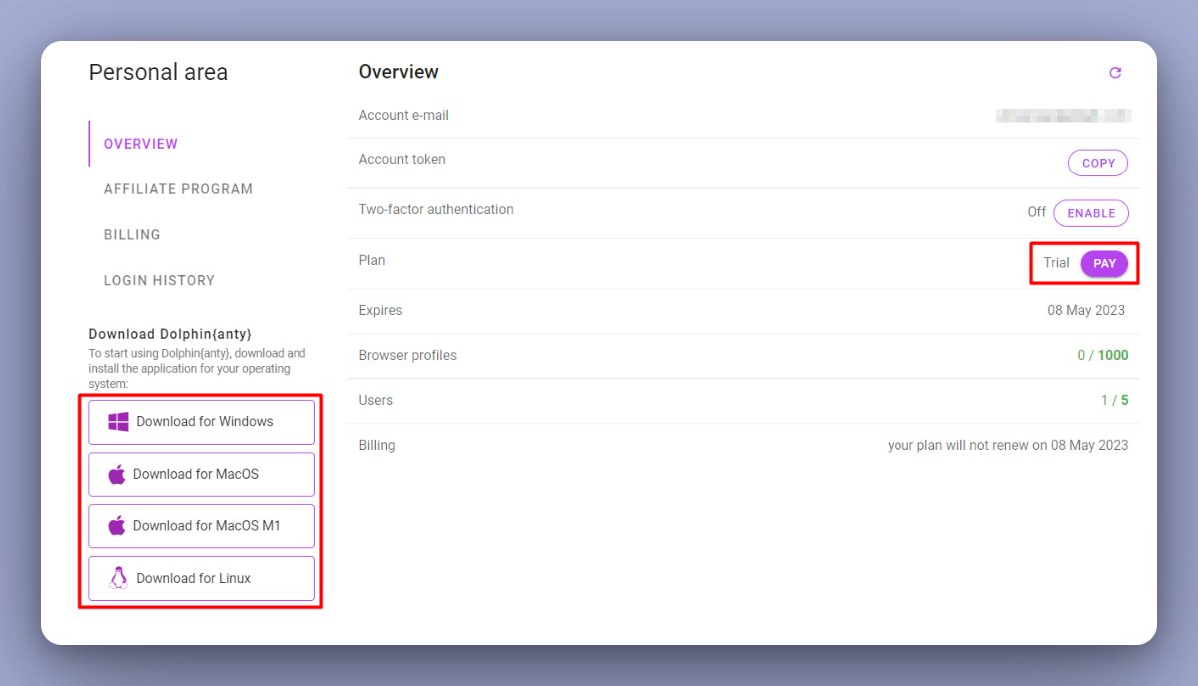This screenshot has height=686, width=1198.
Task: Click the refresh icon beside Overview
Action: click(1115, 73)
